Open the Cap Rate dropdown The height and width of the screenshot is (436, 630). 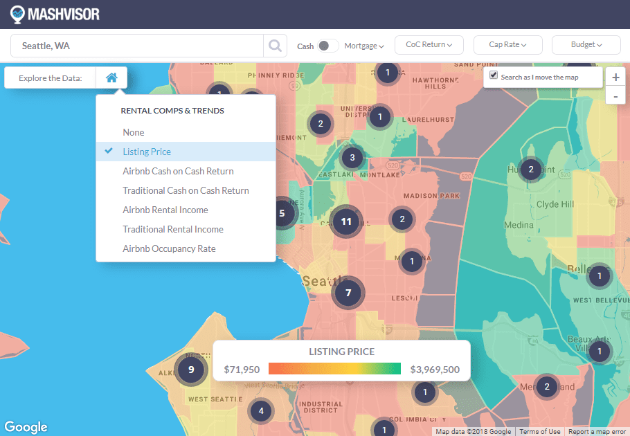click(507, 45)
